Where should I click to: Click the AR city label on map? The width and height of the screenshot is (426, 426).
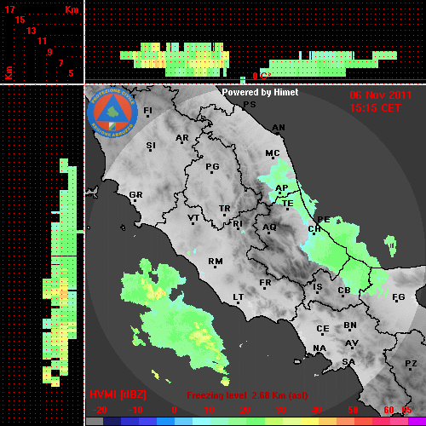(x=182, y=138)
